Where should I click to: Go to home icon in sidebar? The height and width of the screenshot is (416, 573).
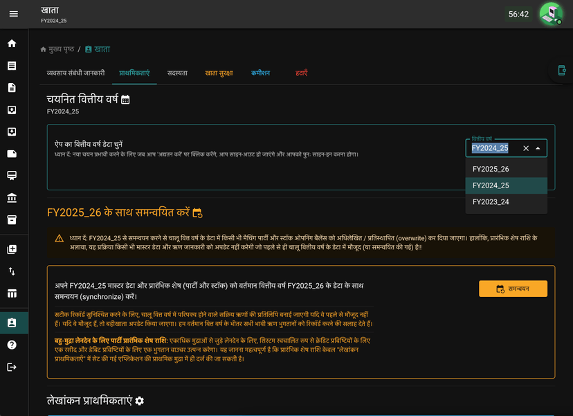tap(12, 44)
